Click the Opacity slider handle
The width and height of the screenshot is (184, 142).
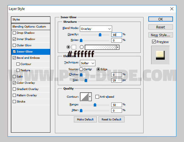[x=100, y=35]
